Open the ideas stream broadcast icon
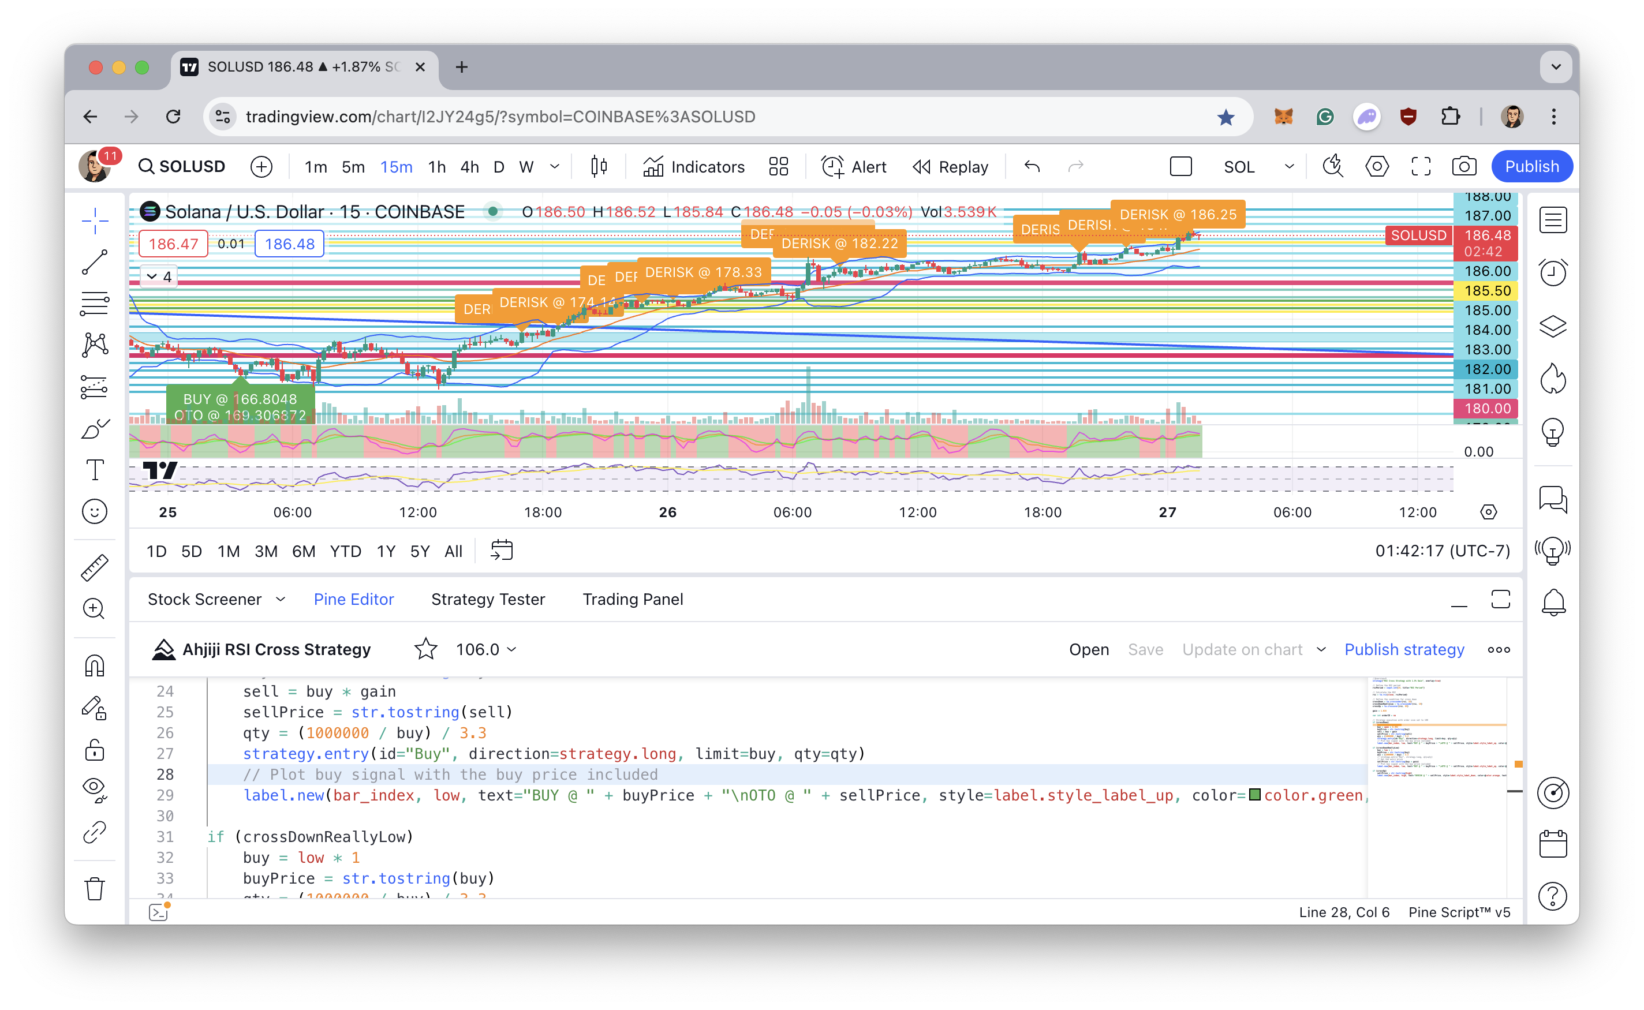Screen dimensions: 1644x1010 coord(1553,551)
